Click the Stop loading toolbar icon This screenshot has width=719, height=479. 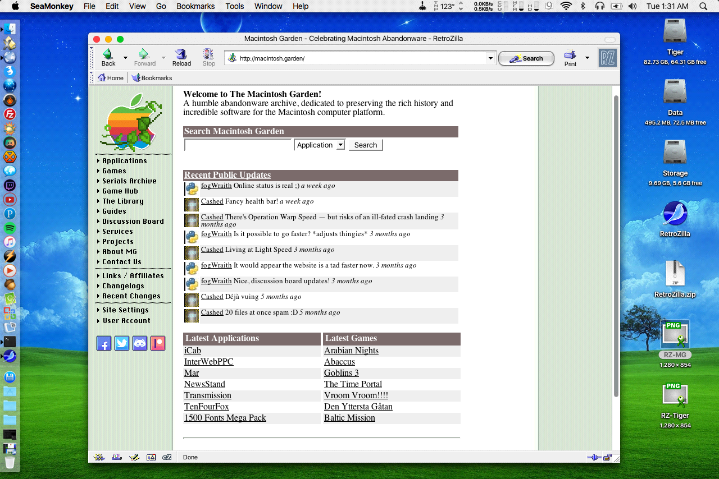(x=208, y=57)
